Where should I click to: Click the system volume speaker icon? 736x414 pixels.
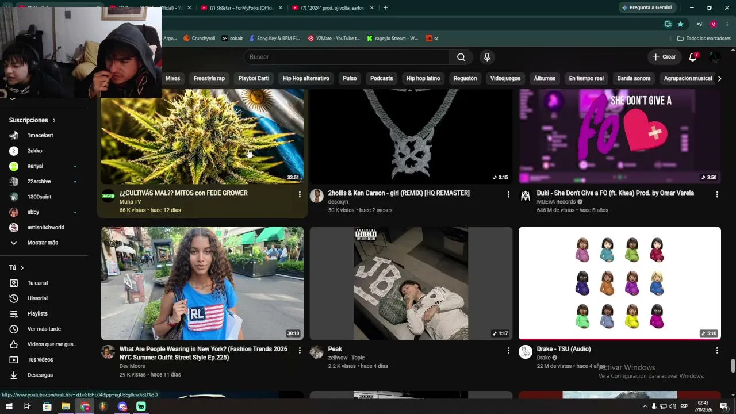[x=672, y=407]
